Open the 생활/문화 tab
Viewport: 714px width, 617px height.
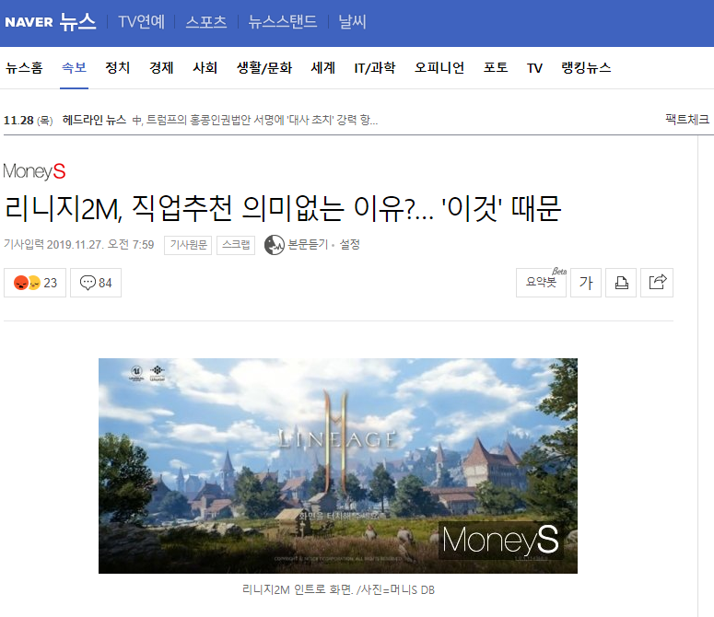click(264, 68)
